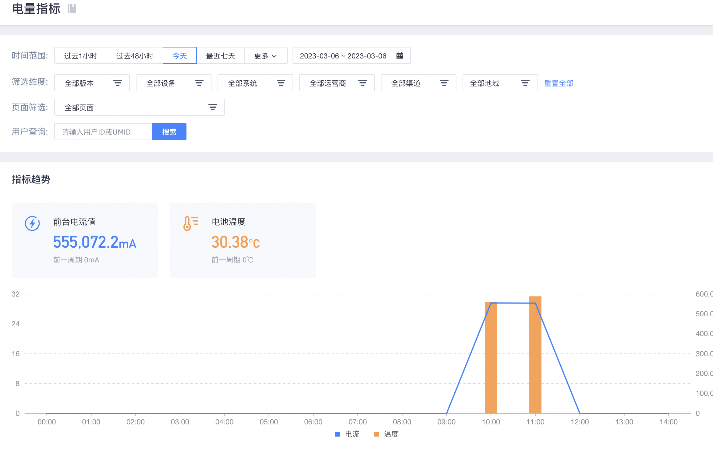
Task: Select the 过去48小时 time range
Action: [135, 55]
